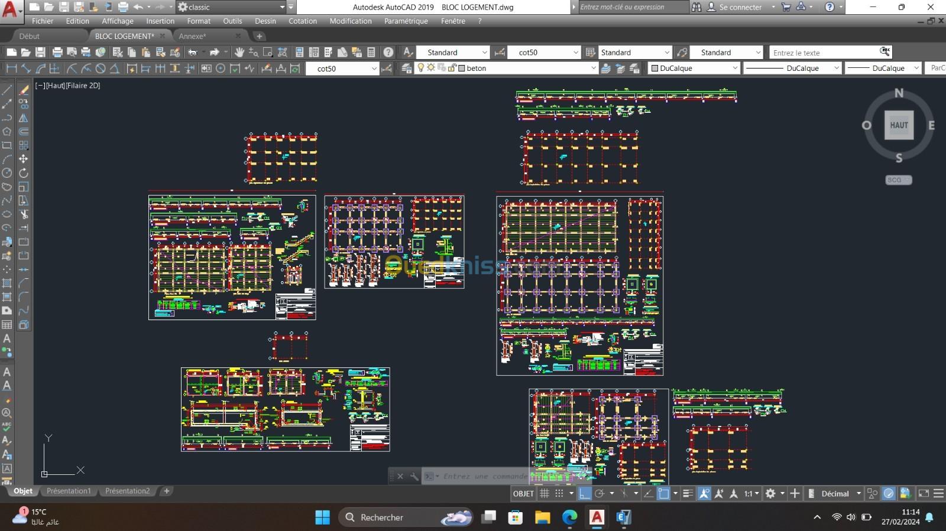Viewport: 946px width, 531px height.
Task: Click the SCG button under the ViewCube
Action: 898,180
